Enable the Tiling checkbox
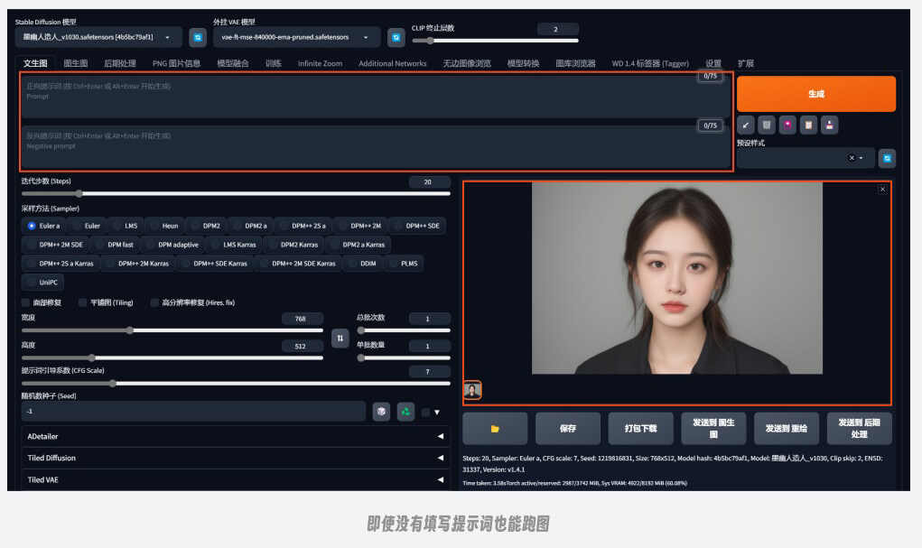922x548 pixels. pos(83,302)
